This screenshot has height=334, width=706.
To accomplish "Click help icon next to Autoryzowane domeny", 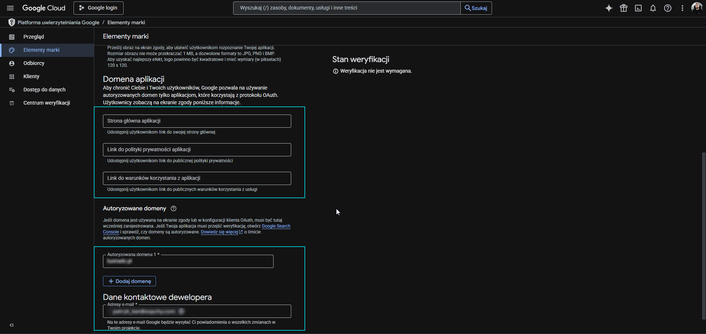I will pos(174,208).
